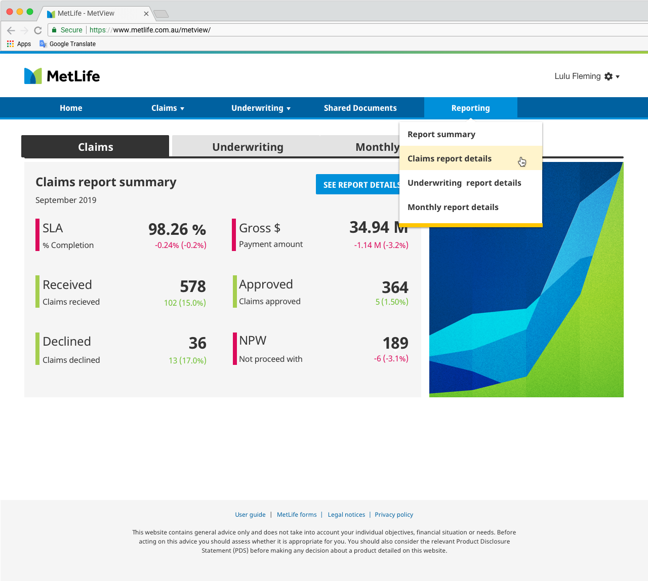The image size is (648, 581).
Task: Choose Monthly report details menu entry
Action: [x=471, y=207]
